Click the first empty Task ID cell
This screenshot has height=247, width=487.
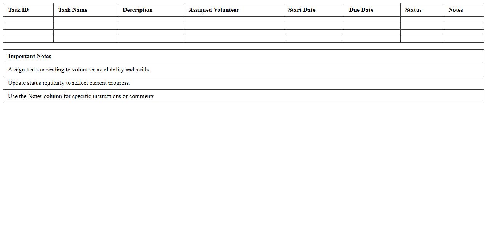pyautogui.click(x=28, y=20)
